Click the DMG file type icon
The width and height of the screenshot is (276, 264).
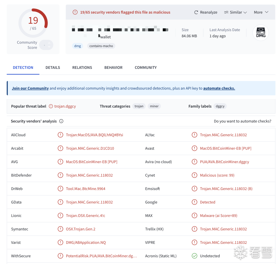point(261,33)
